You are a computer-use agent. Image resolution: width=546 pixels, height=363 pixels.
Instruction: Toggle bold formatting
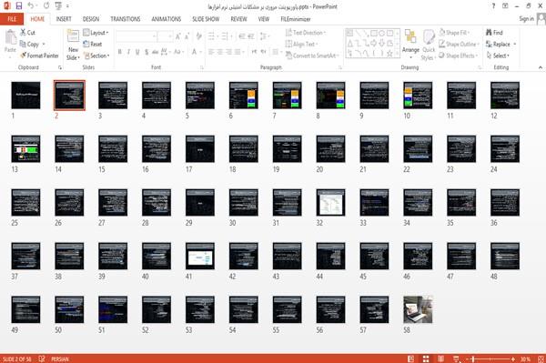point(120,52)
